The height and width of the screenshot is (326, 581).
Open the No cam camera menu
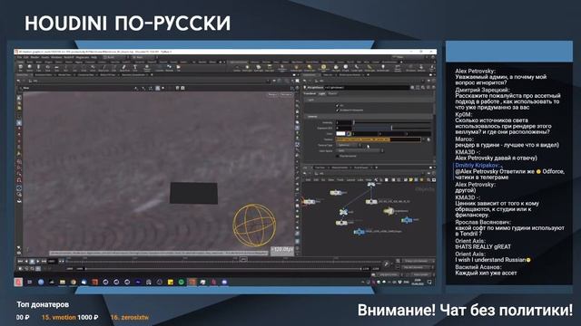(286, 95)
